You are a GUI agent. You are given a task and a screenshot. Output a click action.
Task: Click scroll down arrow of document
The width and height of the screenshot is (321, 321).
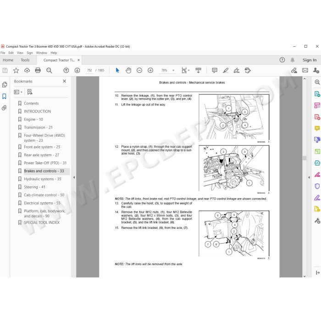tap(304, 276)
